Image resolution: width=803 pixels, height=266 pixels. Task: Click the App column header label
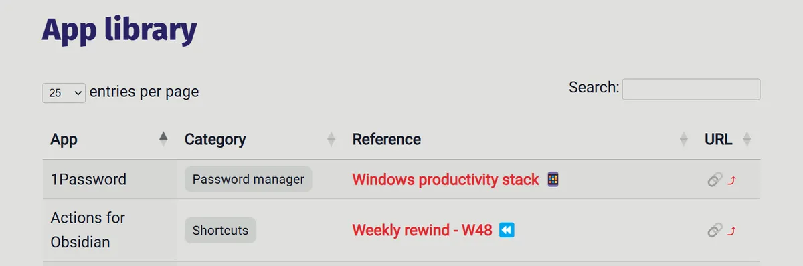pos(64,139)
